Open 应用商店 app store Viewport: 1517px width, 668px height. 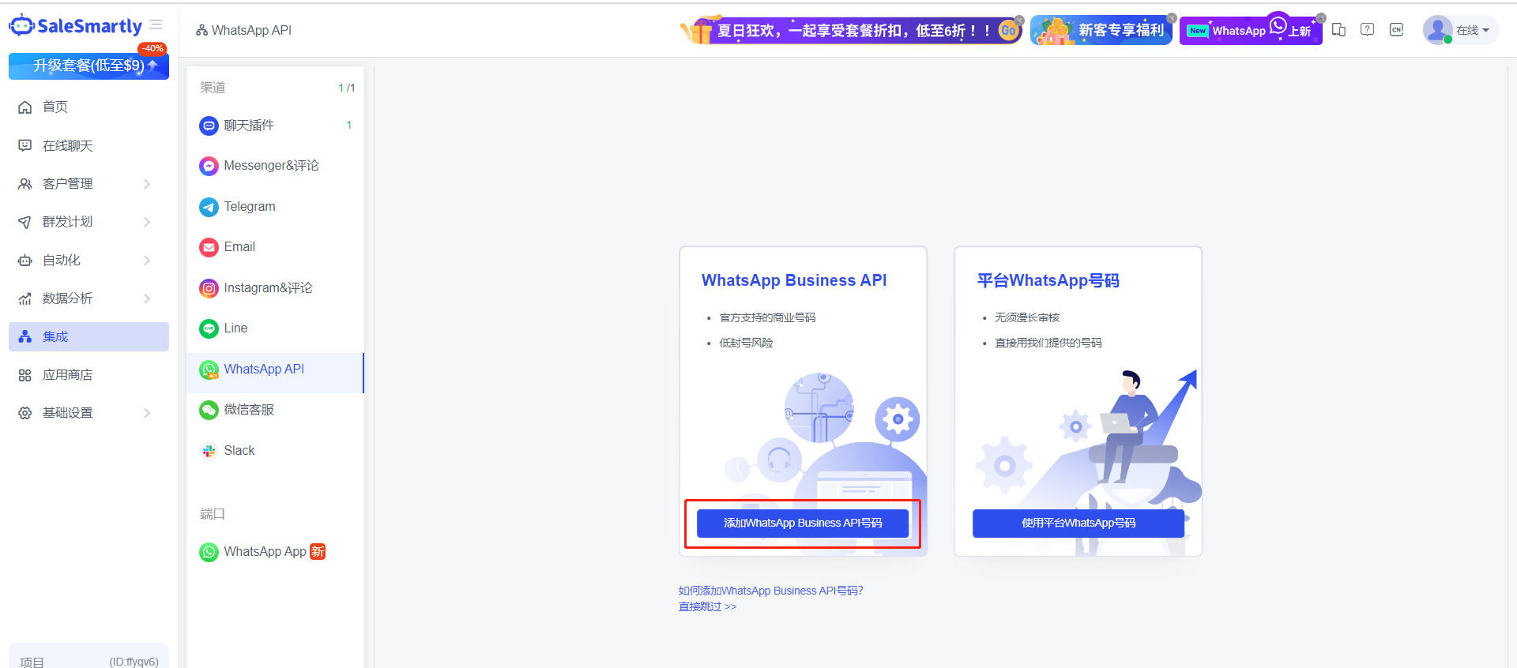pos(68,375)
